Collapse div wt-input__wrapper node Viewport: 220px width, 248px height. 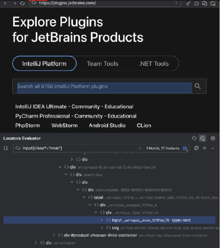(90, 205)
